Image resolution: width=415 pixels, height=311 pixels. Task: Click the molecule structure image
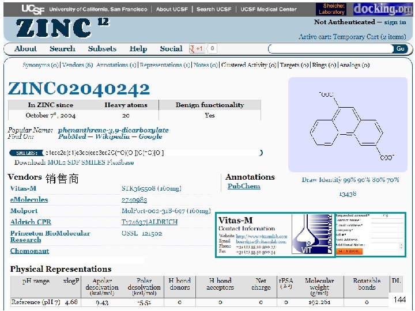[348, 124]
